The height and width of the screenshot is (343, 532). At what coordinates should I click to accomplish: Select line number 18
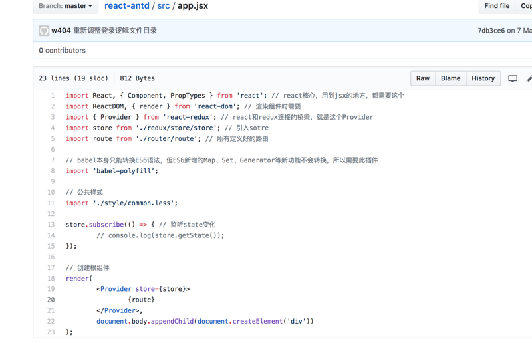coord(51,279)
